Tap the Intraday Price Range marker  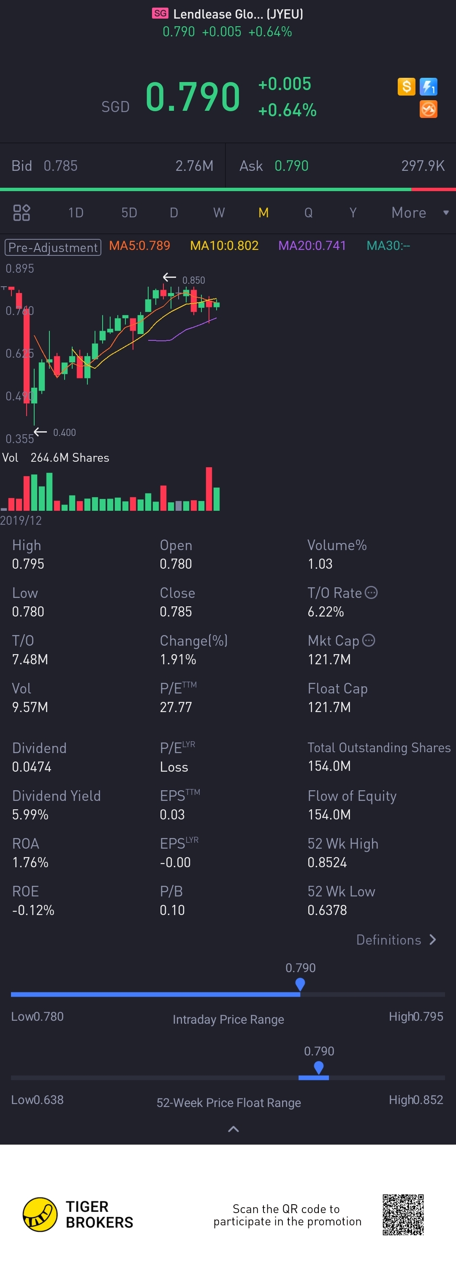[300, 984]
